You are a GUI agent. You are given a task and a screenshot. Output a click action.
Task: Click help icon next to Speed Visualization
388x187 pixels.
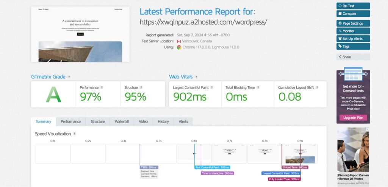74,134
